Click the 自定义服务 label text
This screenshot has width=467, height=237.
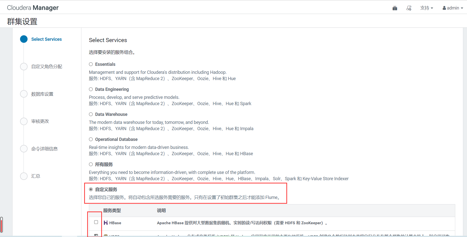click(x=106, y=189)
